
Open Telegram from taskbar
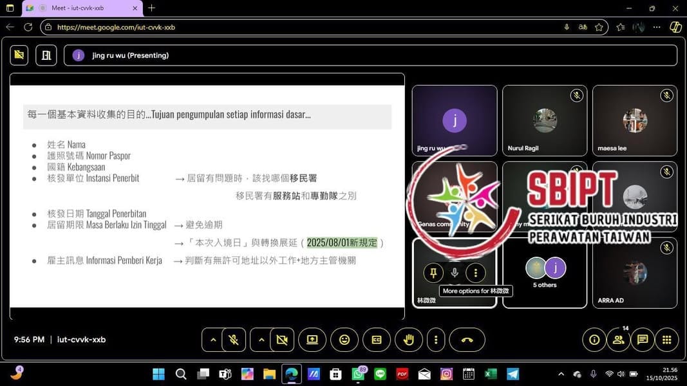(513, 374)
